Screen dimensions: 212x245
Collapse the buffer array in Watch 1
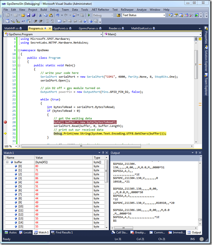7,162
